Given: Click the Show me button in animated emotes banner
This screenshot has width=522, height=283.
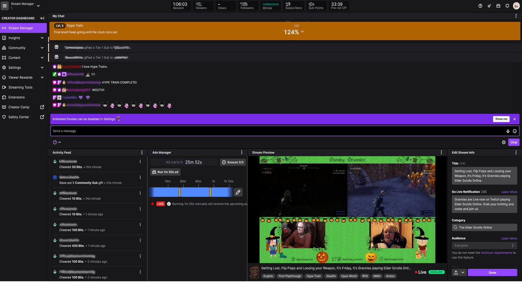Looking at the screenshot, I should [501, 119].
